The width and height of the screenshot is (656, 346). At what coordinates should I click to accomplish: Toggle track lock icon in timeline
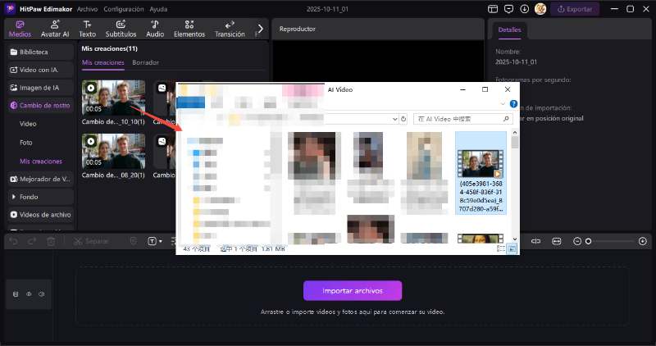point(16,294)
